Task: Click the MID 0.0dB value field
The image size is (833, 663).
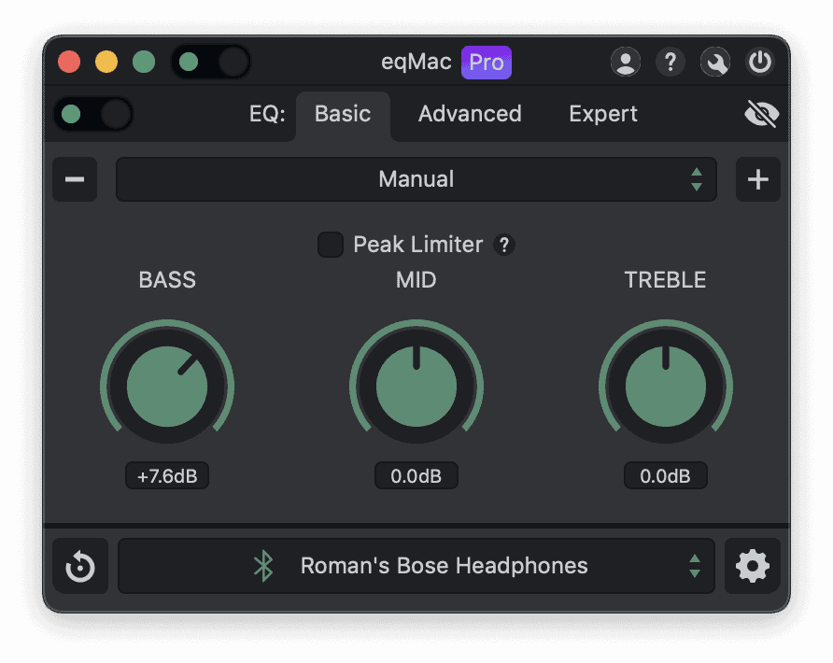Action: click(416, 476)
